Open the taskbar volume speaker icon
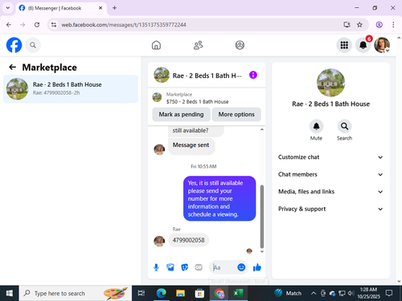Screen dimensions: 402x301 point(351,293)
